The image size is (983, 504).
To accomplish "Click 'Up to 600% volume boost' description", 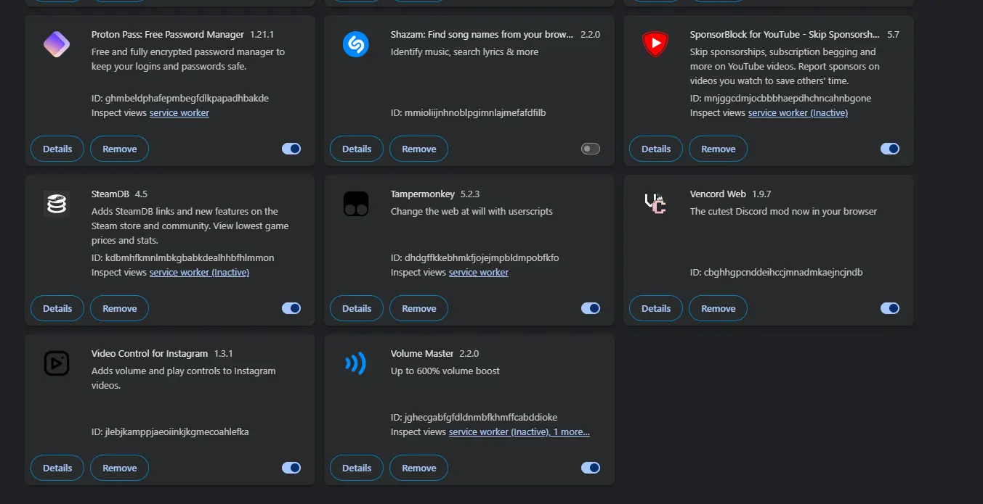I will [445, 371].
